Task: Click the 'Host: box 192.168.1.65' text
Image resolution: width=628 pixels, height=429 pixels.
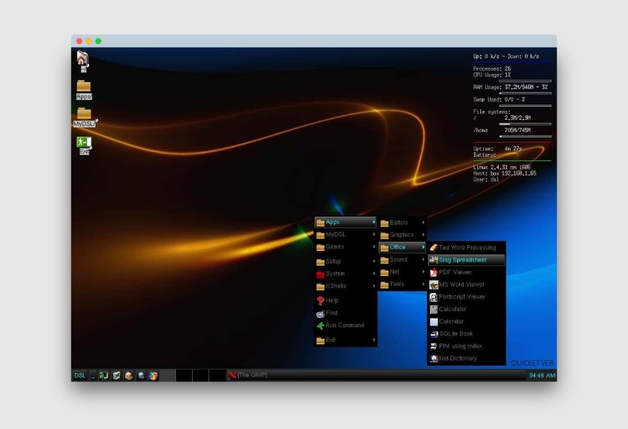Action: [505, 174]
